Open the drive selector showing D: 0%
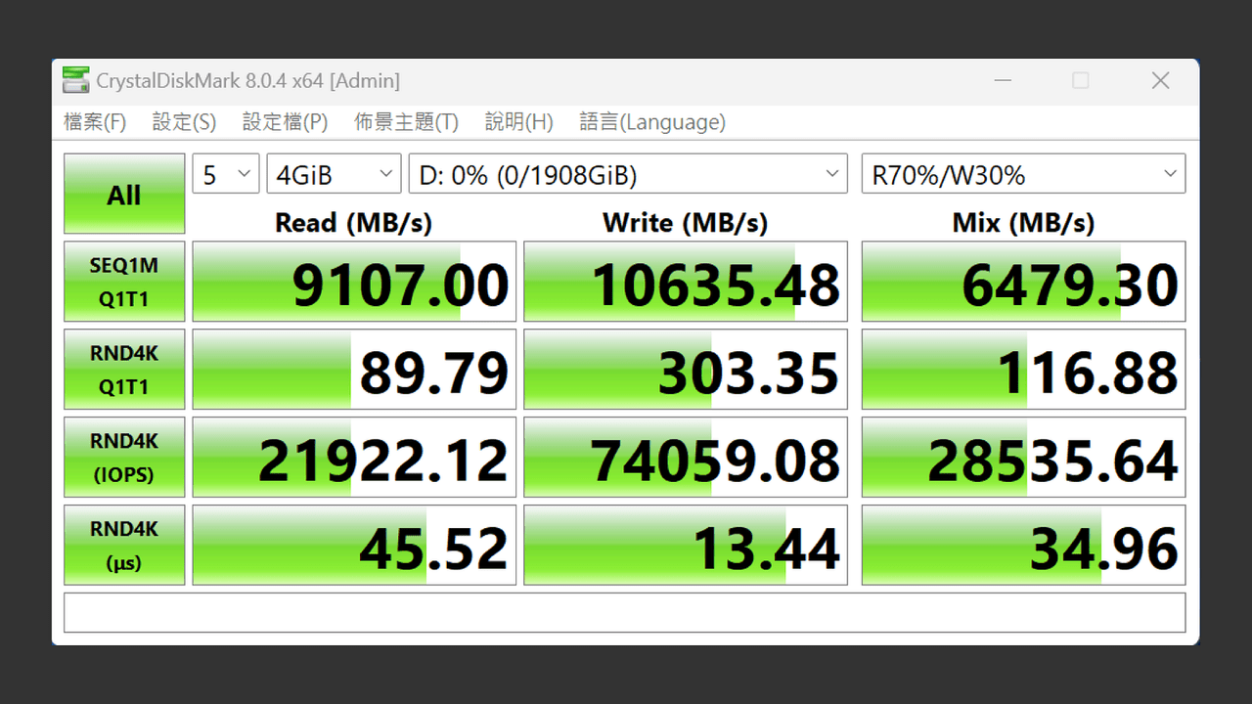The height and width of the screenshot is (704, 1252). point(628,174)
